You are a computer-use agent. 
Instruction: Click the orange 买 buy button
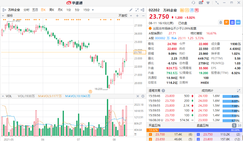(x=226, y=22)
